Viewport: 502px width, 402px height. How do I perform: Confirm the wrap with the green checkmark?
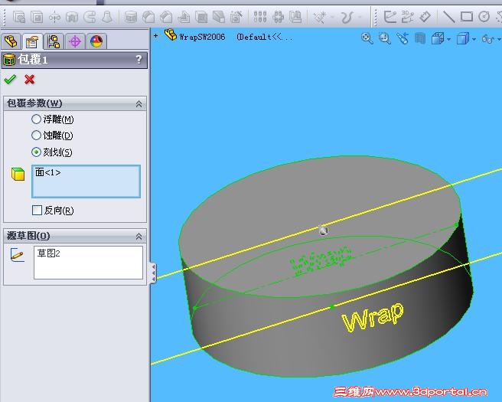pos(10,79)
